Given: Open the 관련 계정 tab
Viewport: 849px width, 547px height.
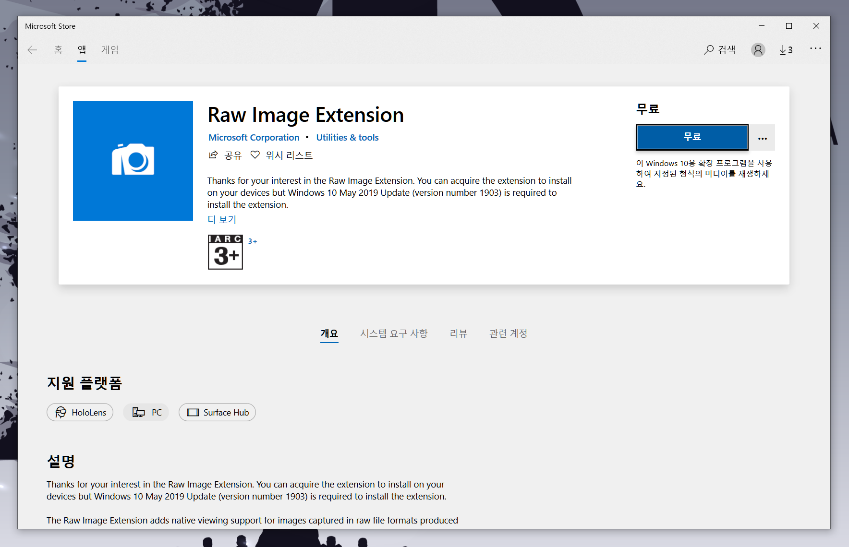Looking at the screenshot, I should click(x=509, y=333).
